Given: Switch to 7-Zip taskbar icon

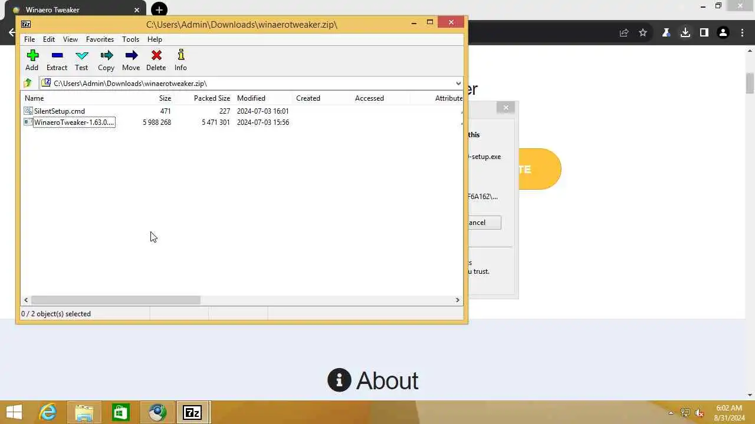Looking at the screenshot, I should click(x=192, y=412).
